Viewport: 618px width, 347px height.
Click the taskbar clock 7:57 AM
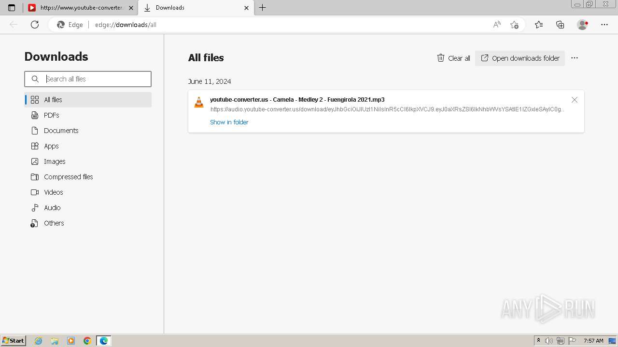click(x=593, y=341)
